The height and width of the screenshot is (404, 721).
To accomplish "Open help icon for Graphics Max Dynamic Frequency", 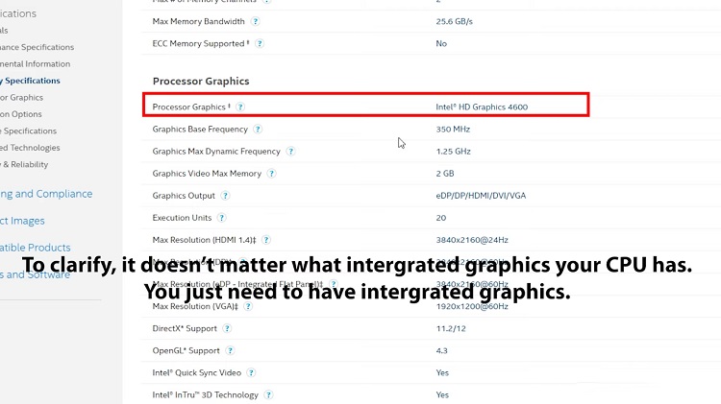I will point(290,152).
